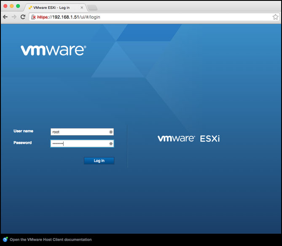The width and height of the screenshot is (282, 246).
Task: Focus the User name field
Action: point(82,132)
